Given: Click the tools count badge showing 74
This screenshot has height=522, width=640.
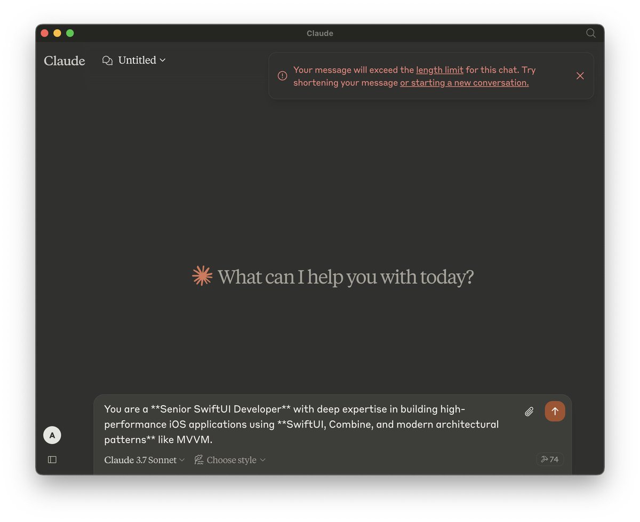Looking at the screenshot, I should 550,460.
